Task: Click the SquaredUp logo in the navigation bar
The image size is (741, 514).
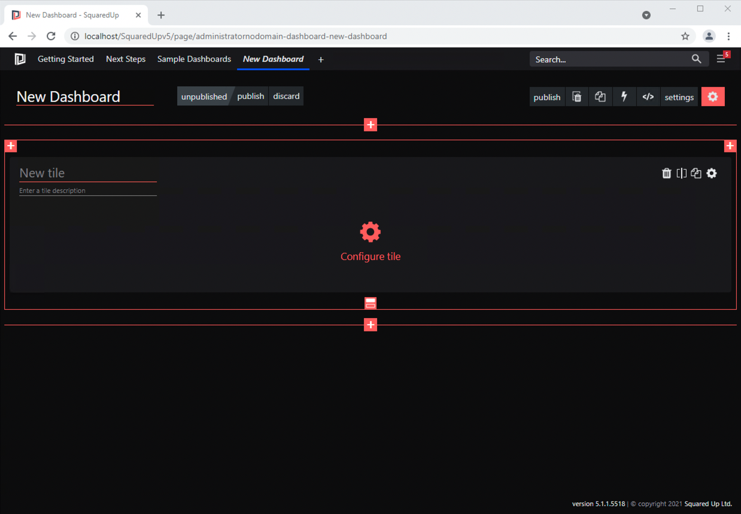Action: tap(20, 59)
